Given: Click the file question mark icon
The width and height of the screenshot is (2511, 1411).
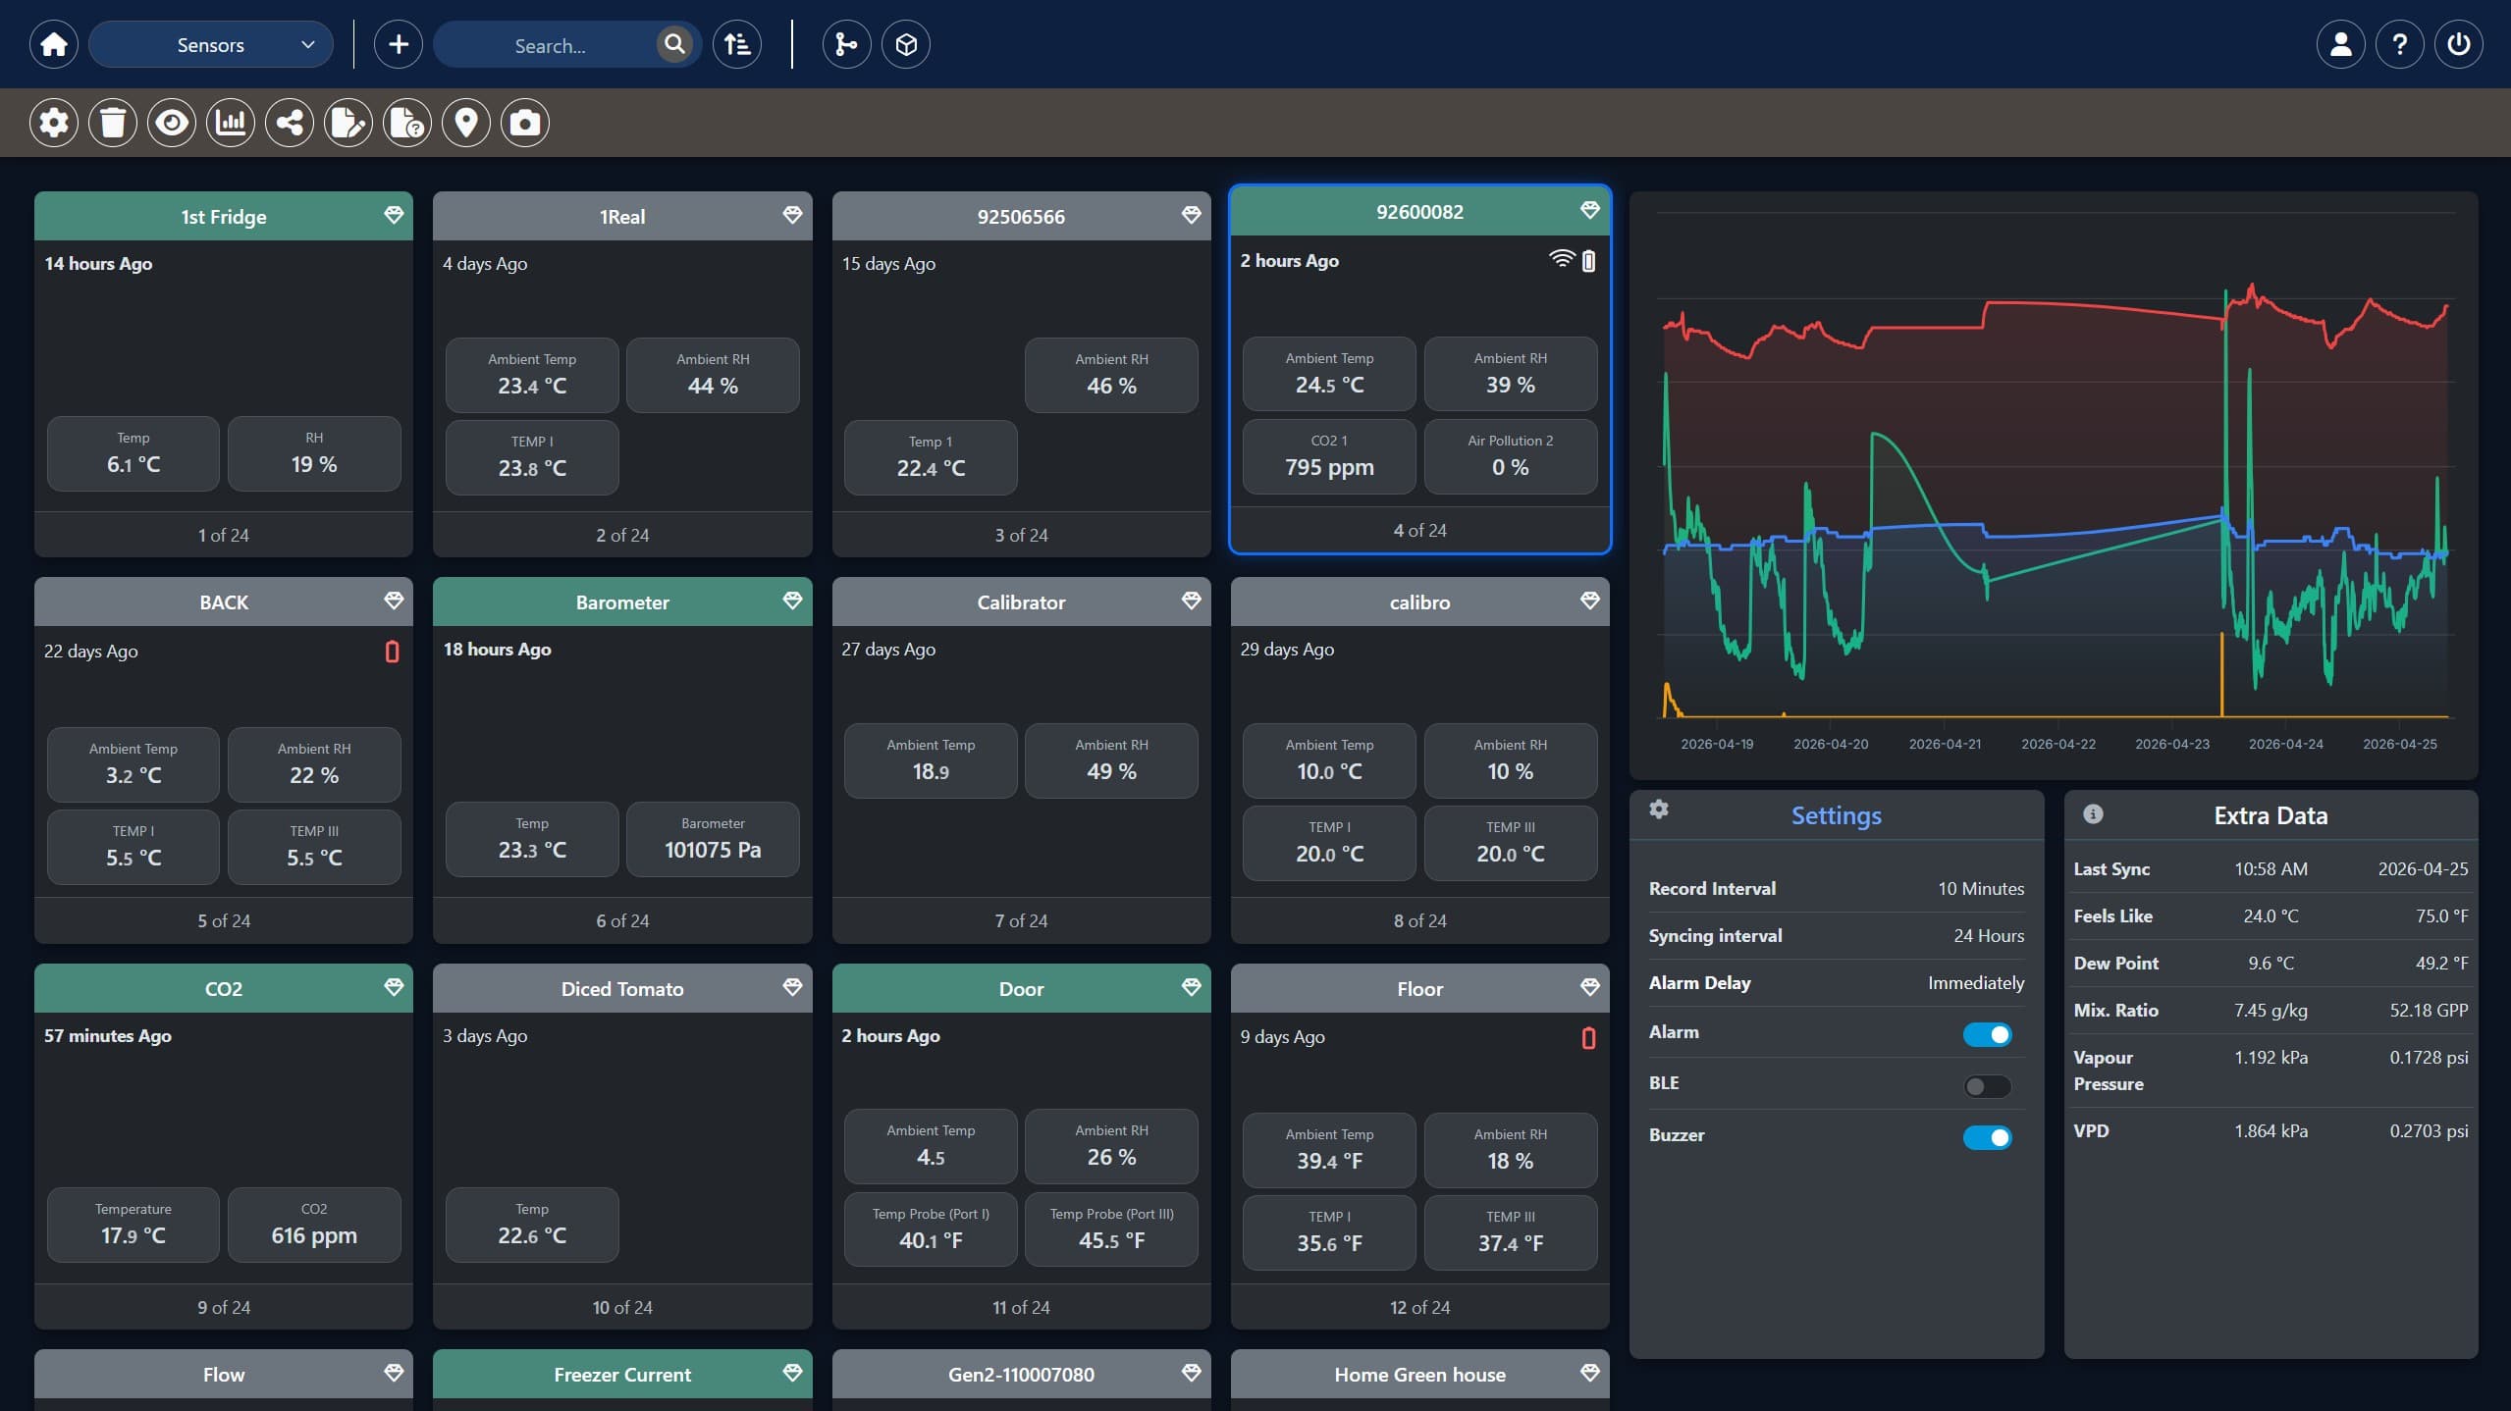Looking at the screenshot, I should point(407,123).
